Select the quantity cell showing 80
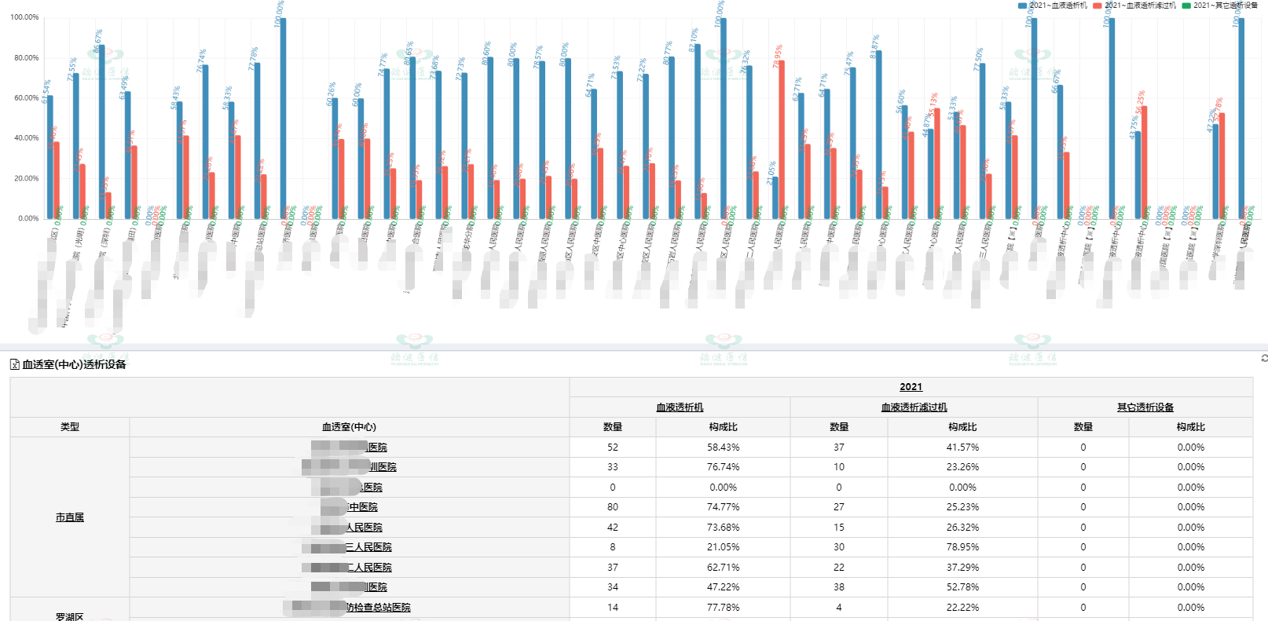 [x=613, y=507]
